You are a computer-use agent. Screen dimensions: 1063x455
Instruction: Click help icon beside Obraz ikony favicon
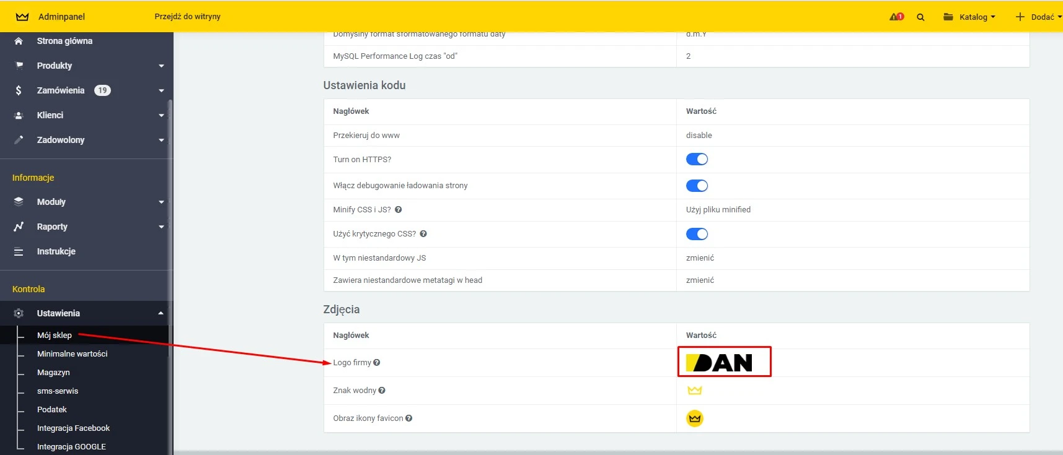click(x=409, y=418)
